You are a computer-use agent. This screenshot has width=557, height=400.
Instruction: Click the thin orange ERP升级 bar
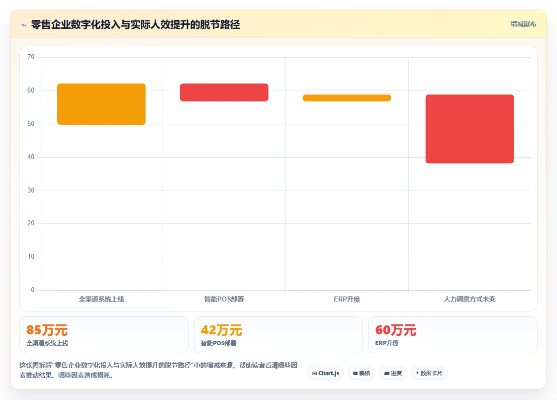pos(347,98)
